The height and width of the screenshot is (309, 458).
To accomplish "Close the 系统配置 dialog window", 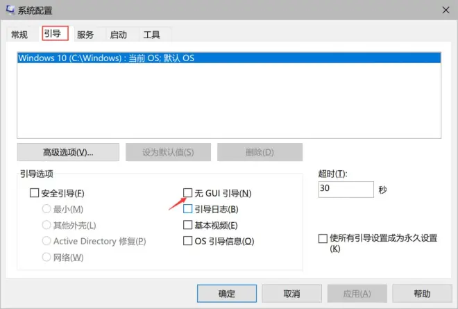I will coord(446,10).
